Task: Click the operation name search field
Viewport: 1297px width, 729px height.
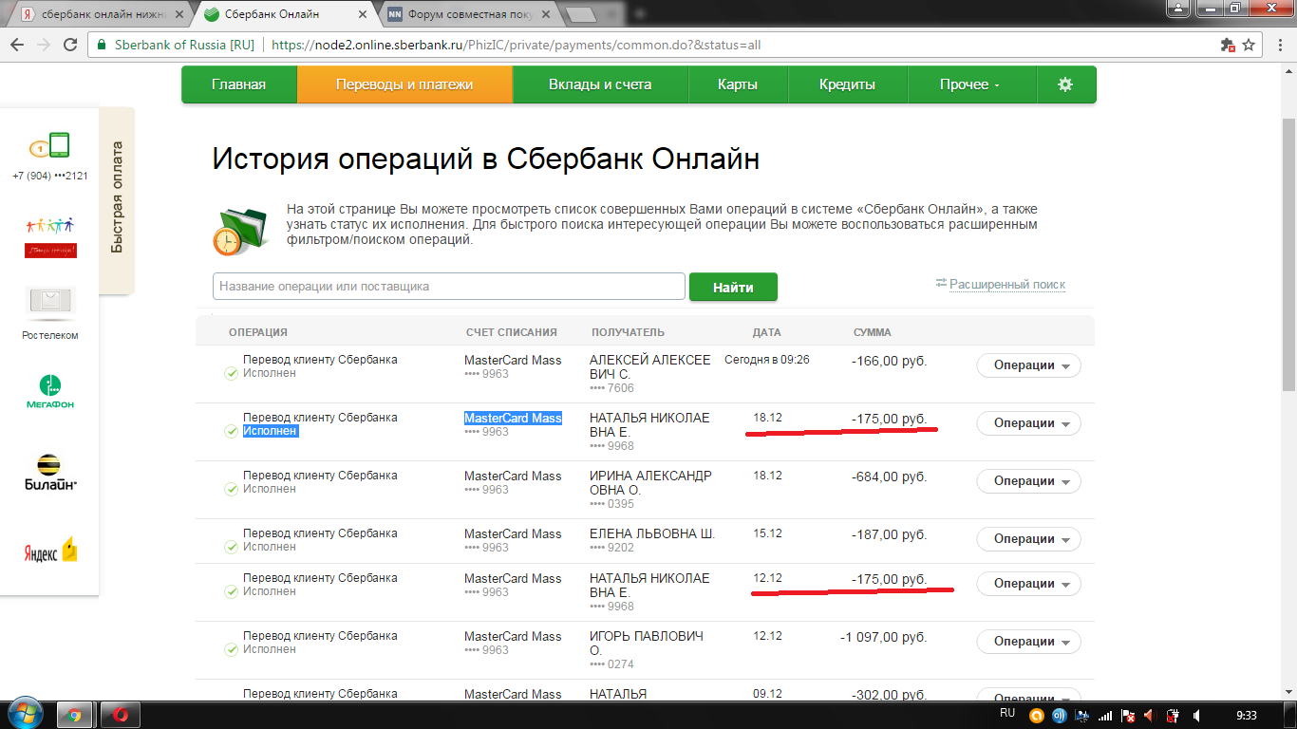Action: pyautogui.click(x=448, y=286)
